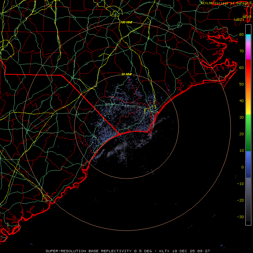Click the 80 value on the dBZ scale

click(x=241, y=35)
